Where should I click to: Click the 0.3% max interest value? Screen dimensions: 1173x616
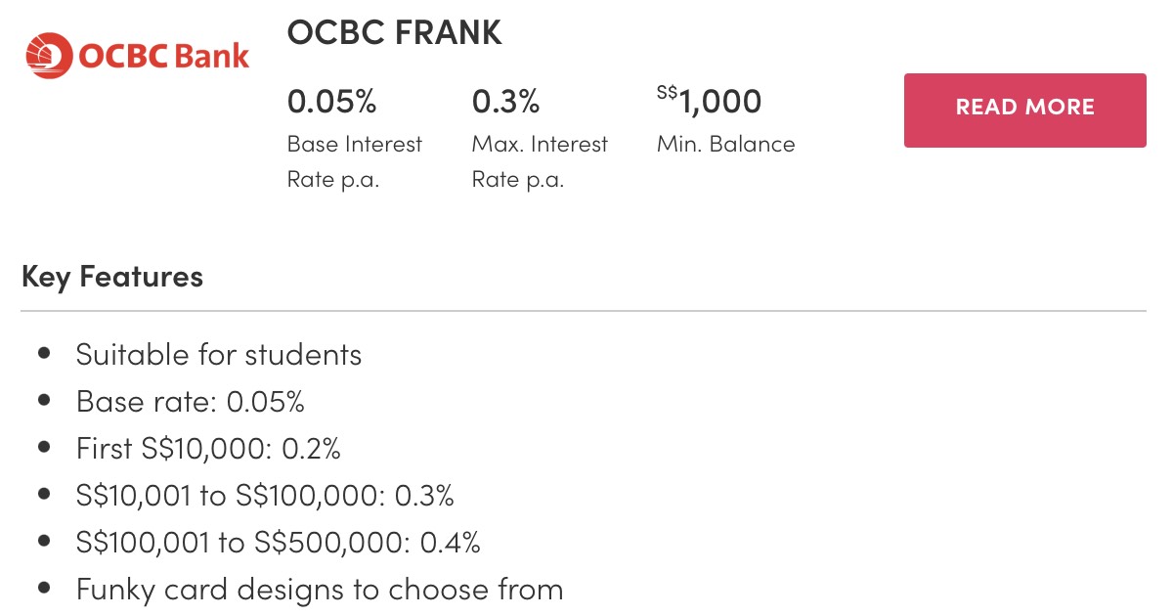coord(504,101)
